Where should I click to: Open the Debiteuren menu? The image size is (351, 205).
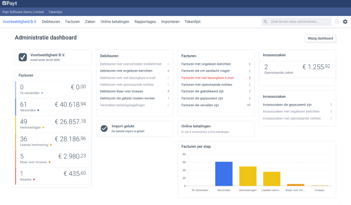pos(51,22)
